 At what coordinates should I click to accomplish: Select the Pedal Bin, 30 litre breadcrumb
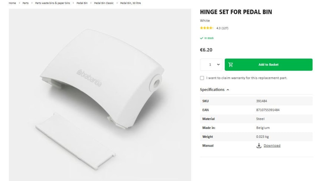click(130, 3)
